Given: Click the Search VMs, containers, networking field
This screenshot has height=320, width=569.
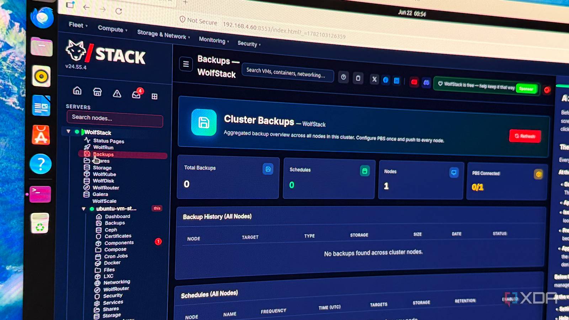Looking at the screenshot, I should pos(288,73).
